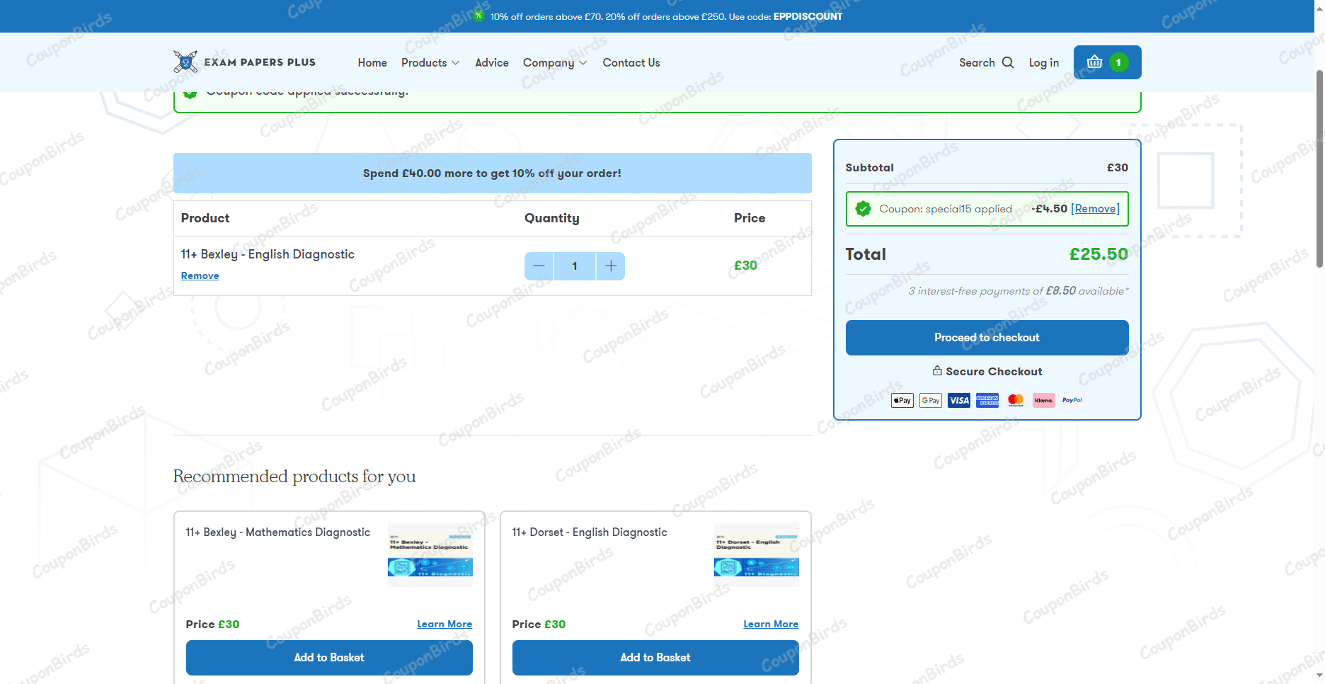Open the basket icon button
1325x684 pixels.
[x=1106, y=62]
